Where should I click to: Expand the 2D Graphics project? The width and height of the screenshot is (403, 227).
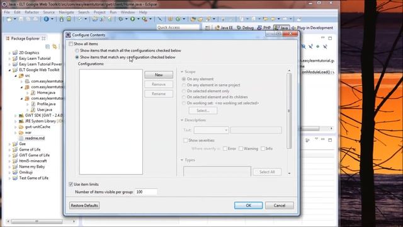click(x=10, y=53)
